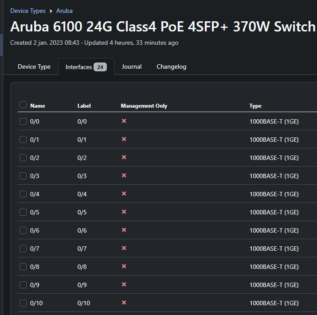
Task: Click the red X for interface 0/3
Action: click(124, 175)
